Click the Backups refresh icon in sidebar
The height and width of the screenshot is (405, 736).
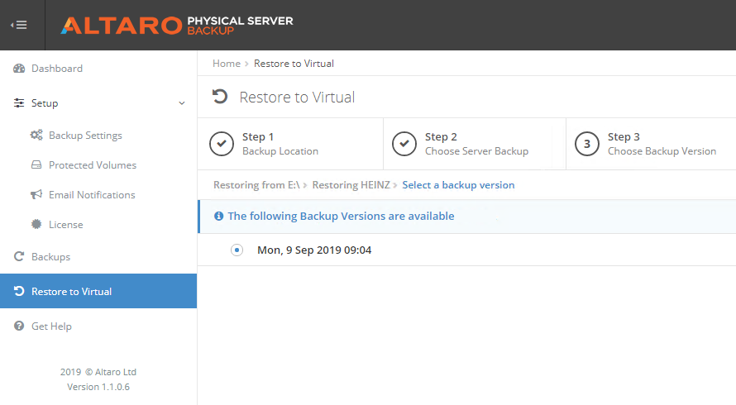[x=19, y=257]
